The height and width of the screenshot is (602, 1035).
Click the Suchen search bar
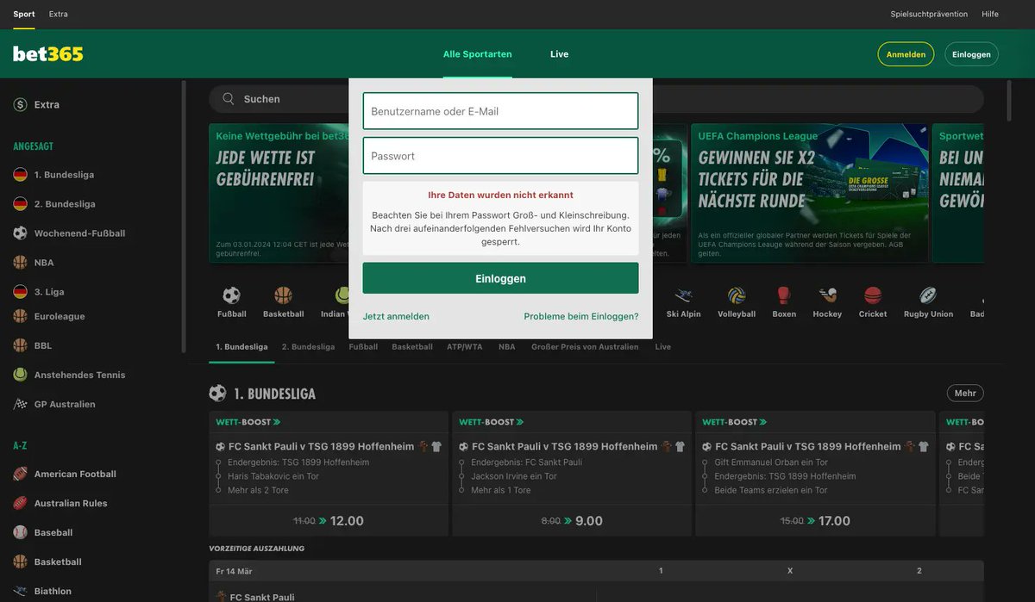[x=596, y=99]
